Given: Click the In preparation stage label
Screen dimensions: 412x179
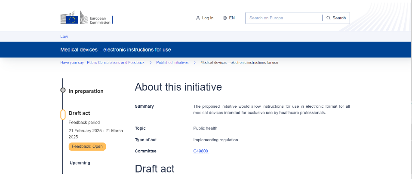Looking at the screenshot, I should click(86, 91).
